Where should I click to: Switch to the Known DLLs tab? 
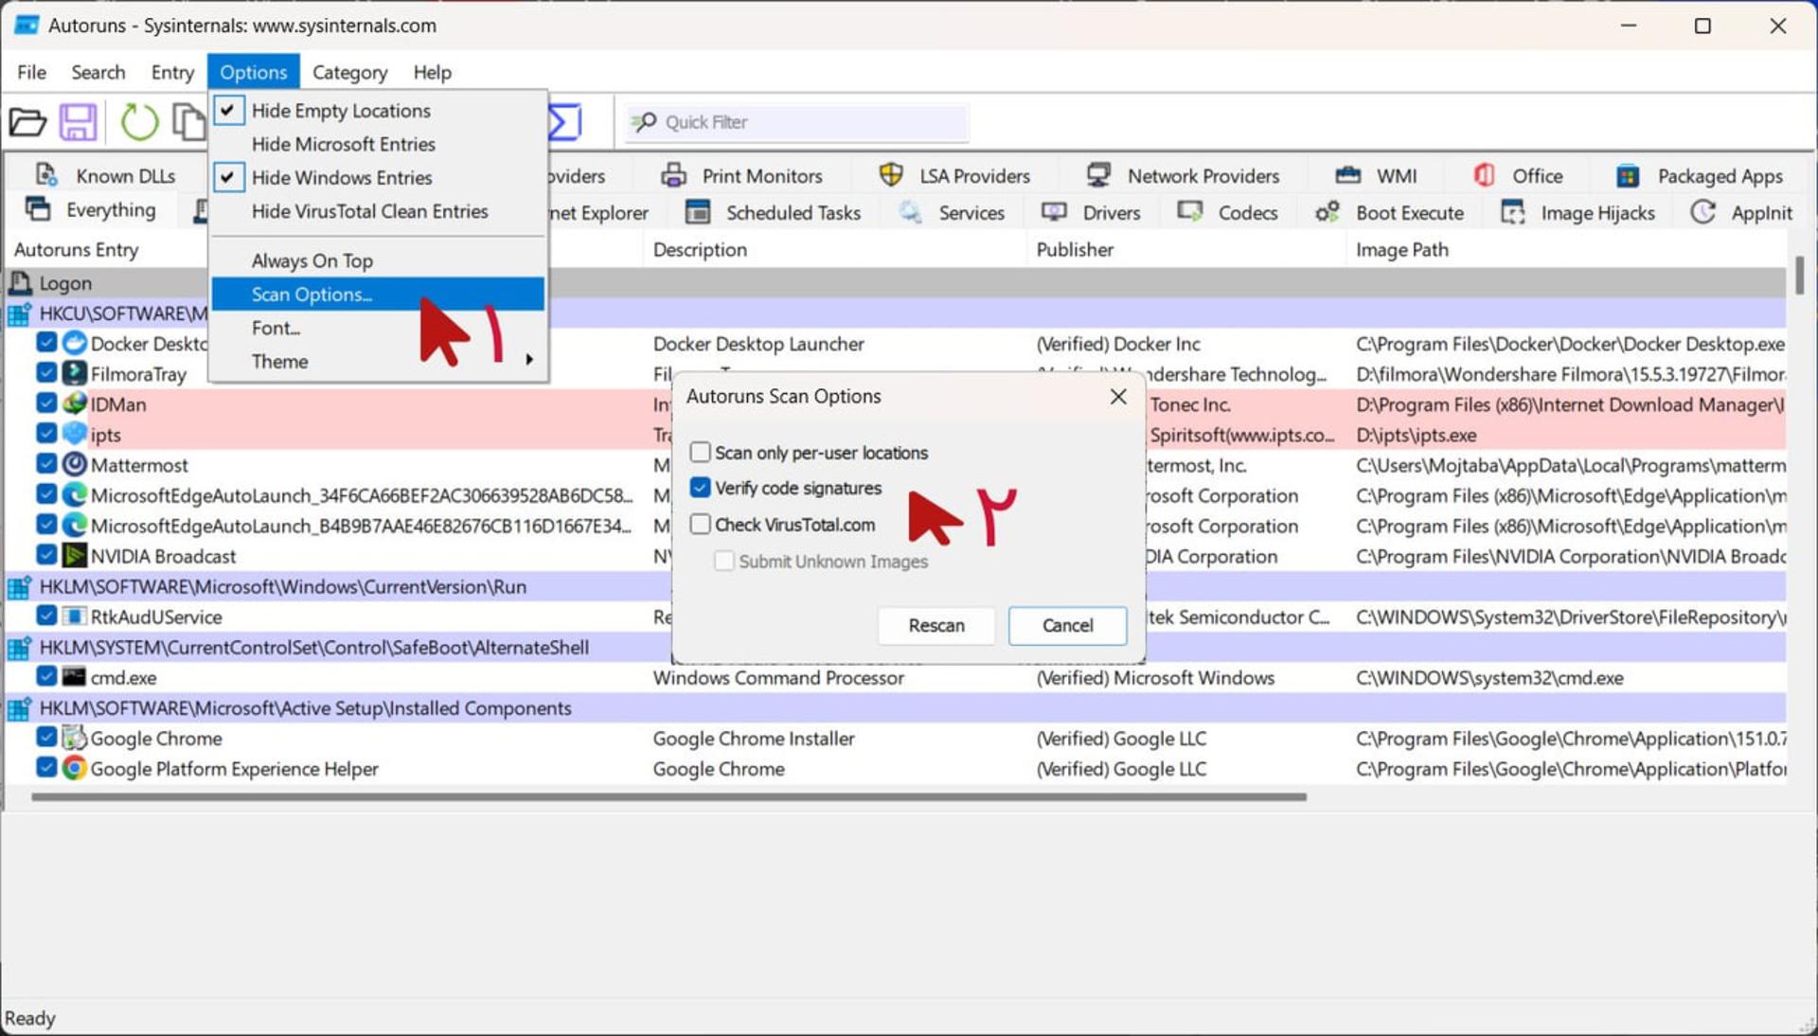[x=106, y=176]
